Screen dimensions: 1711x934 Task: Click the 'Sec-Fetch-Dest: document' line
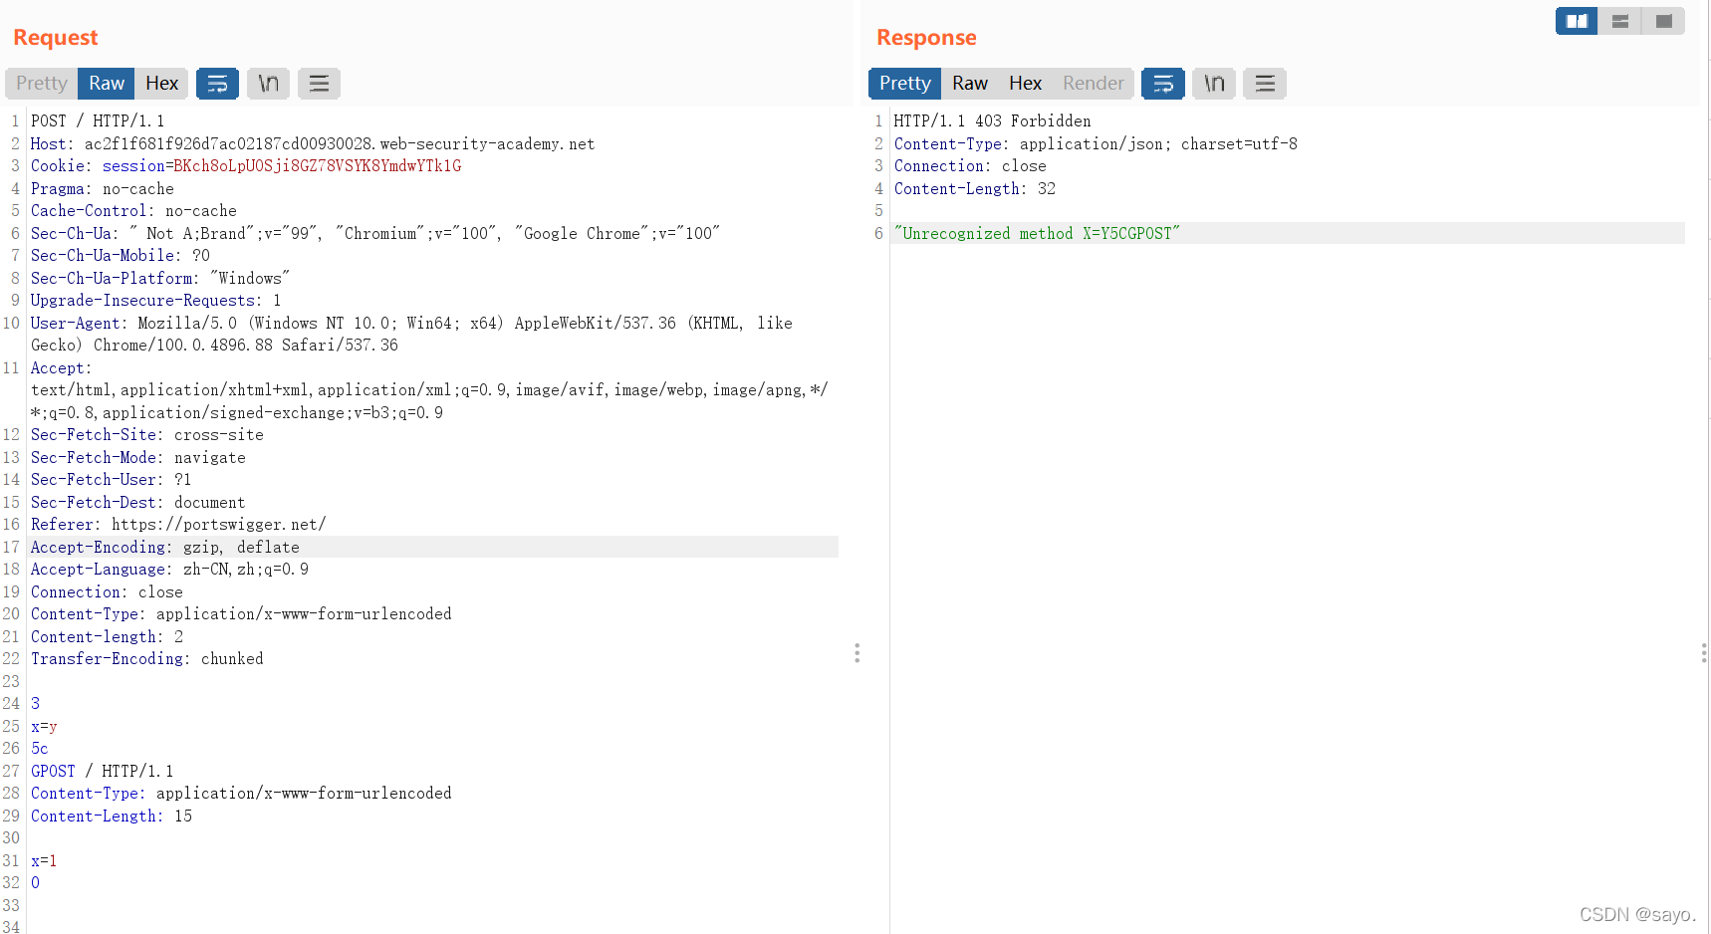point(137,503)
